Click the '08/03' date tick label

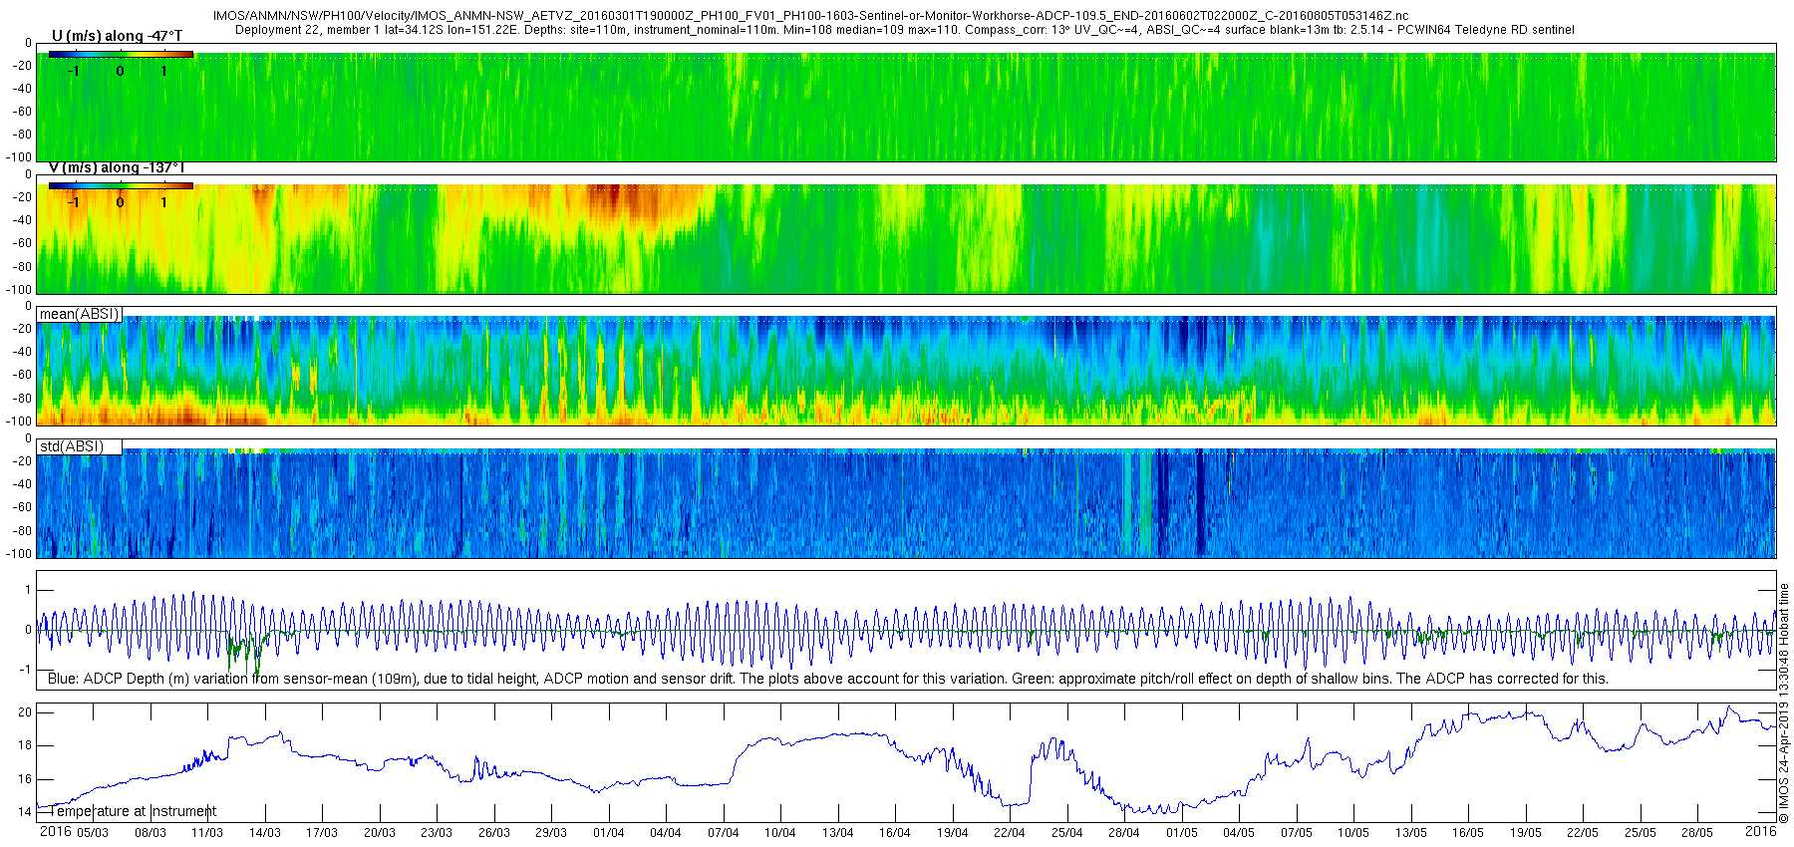[150, 833]
